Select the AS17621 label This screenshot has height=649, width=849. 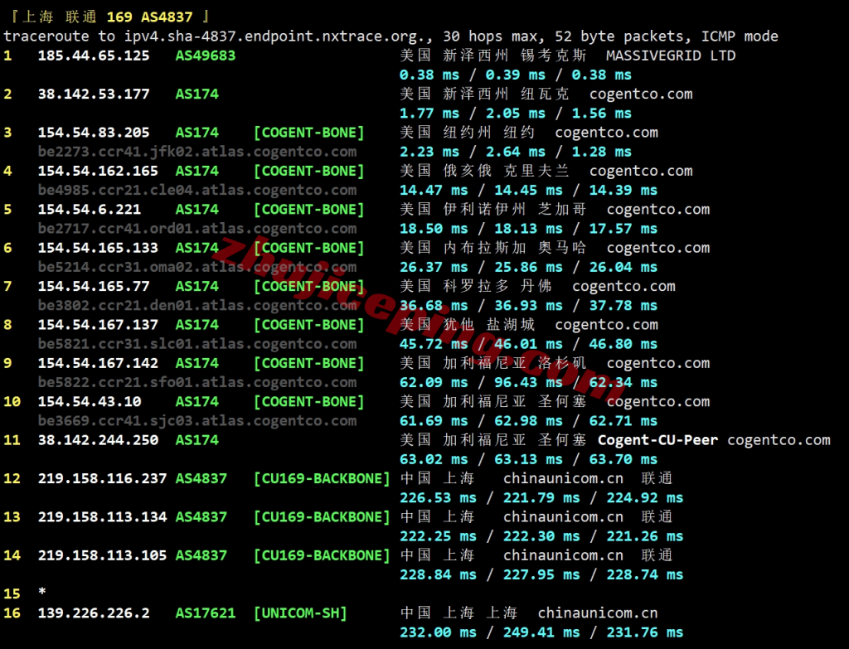(201, 613)
